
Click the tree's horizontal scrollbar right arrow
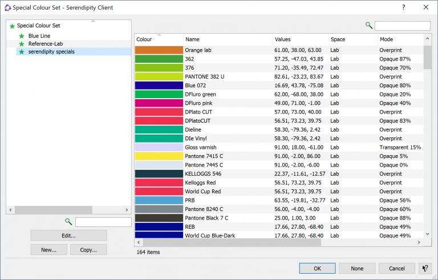pyautogui.click(x=127, y=210)
